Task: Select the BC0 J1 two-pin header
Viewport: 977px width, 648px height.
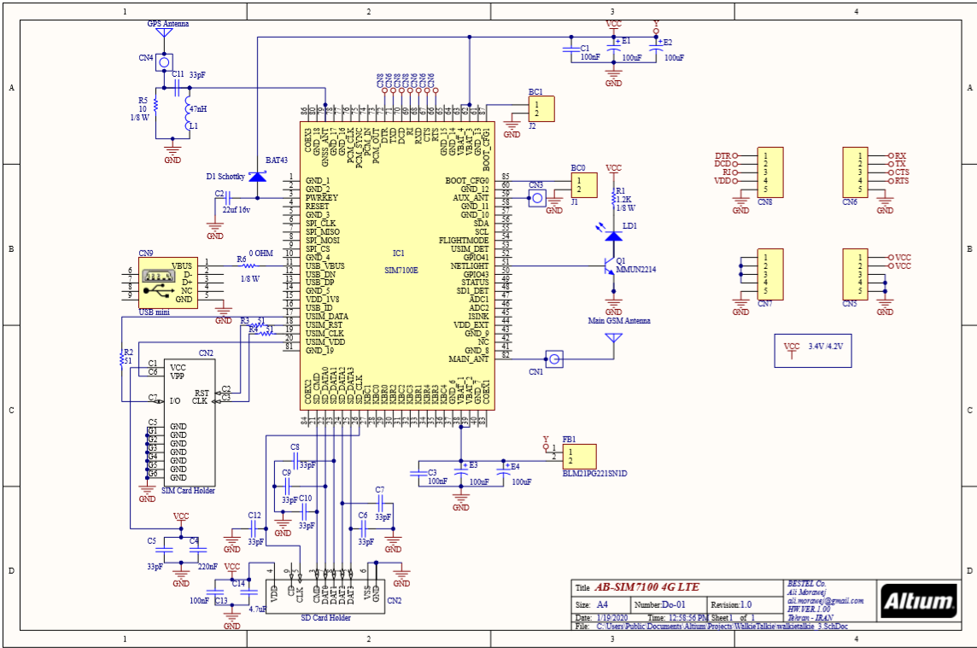Action: 584,185
